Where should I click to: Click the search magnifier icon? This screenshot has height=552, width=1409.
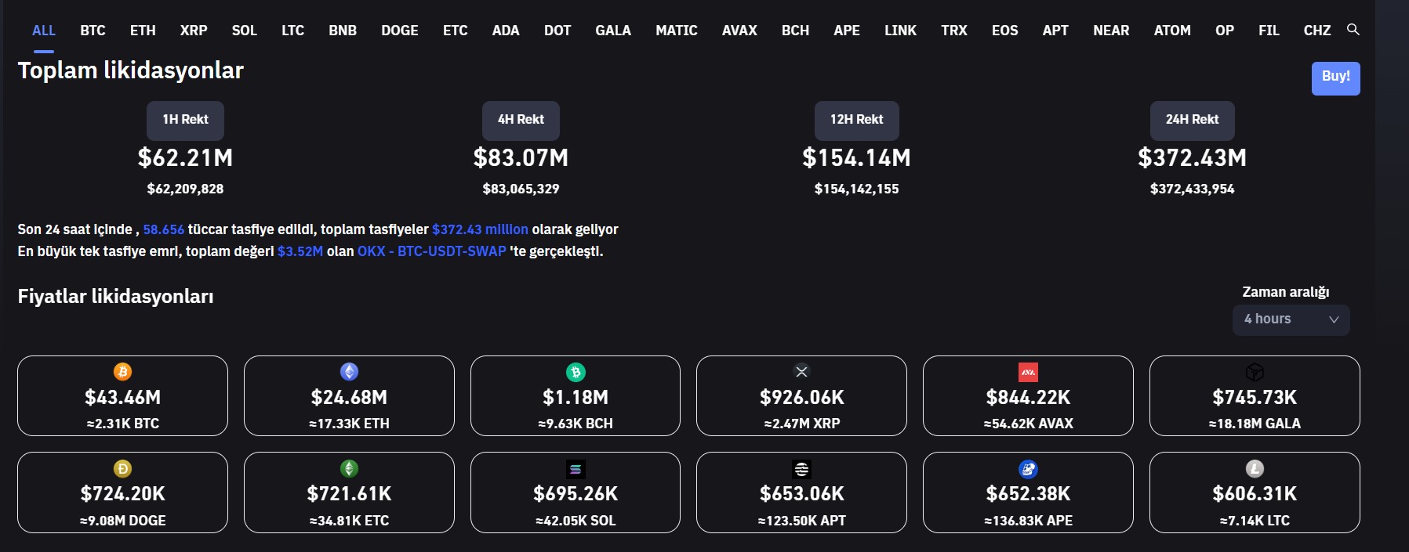click(1353, 30)
